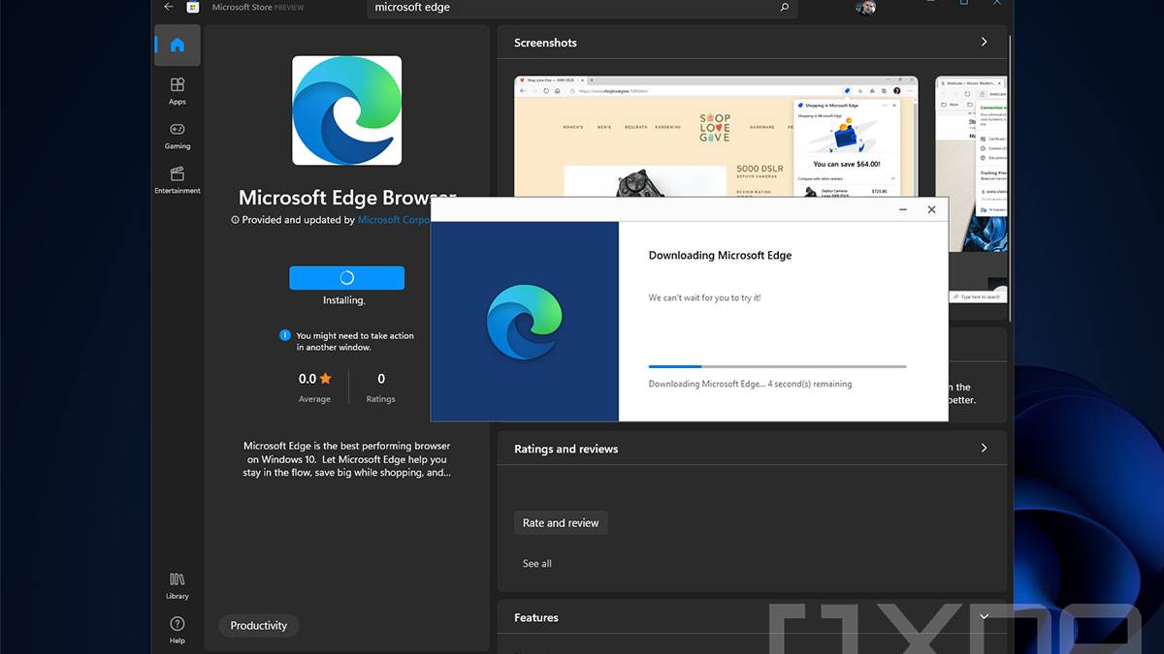
Task: Click the blue Installing progress button
Action: click(346, 278)
